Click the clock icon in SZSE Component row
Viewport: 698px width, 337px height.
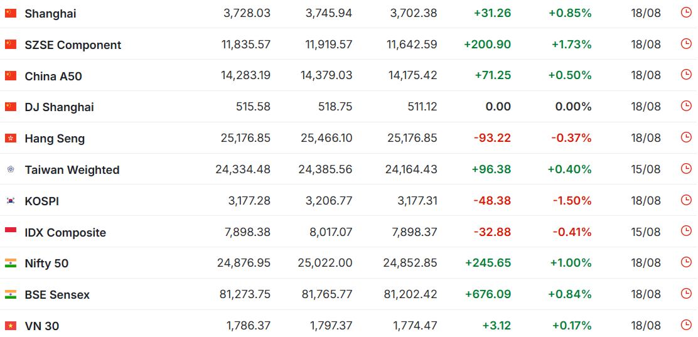point(687,44)
